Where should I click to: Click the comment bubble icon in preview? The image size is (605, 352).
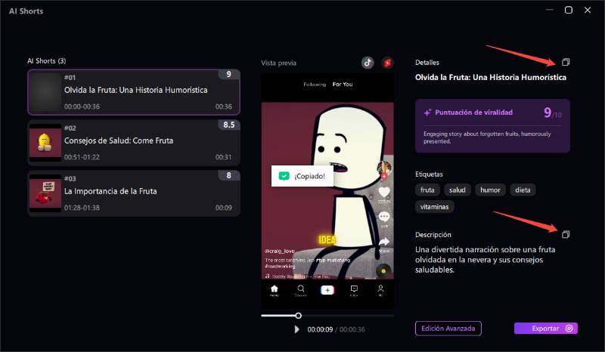pyautogui.click(x=384, y=217)
